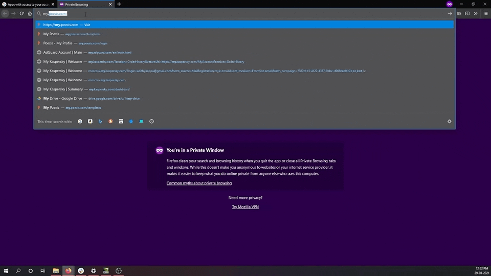
Task: Open Task View on taskbar
Action: pyautogui.click(x=43, y=271)
